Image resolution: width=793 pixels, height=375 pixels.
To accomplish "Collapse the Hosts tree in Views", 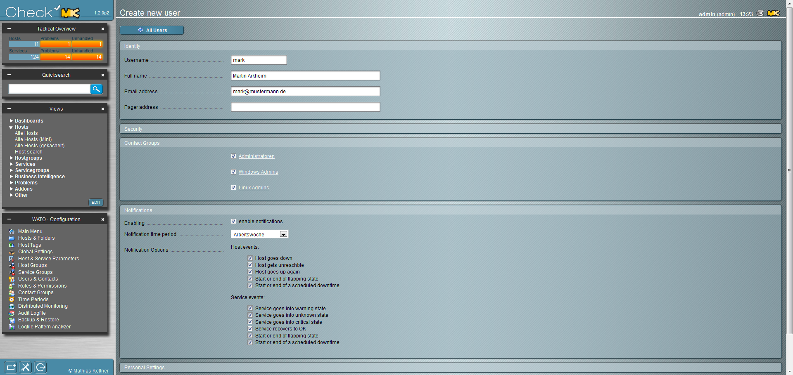I will pyautogui.click(x=11, y=127).
